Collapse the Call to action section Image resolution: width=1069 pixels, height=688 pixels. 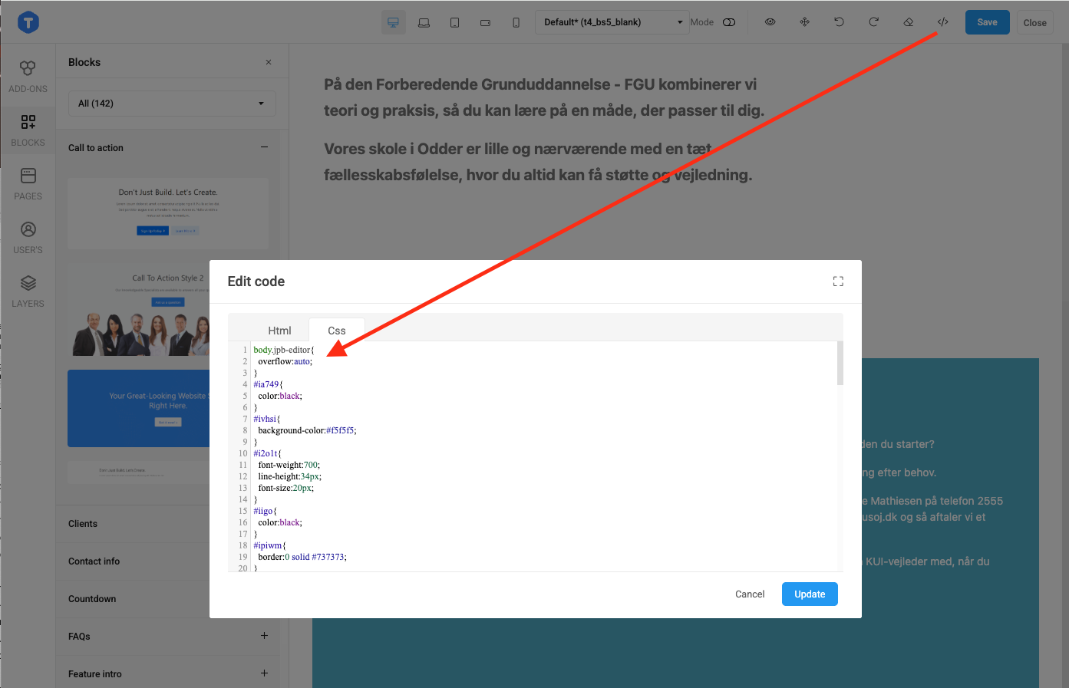coord(264,147)
